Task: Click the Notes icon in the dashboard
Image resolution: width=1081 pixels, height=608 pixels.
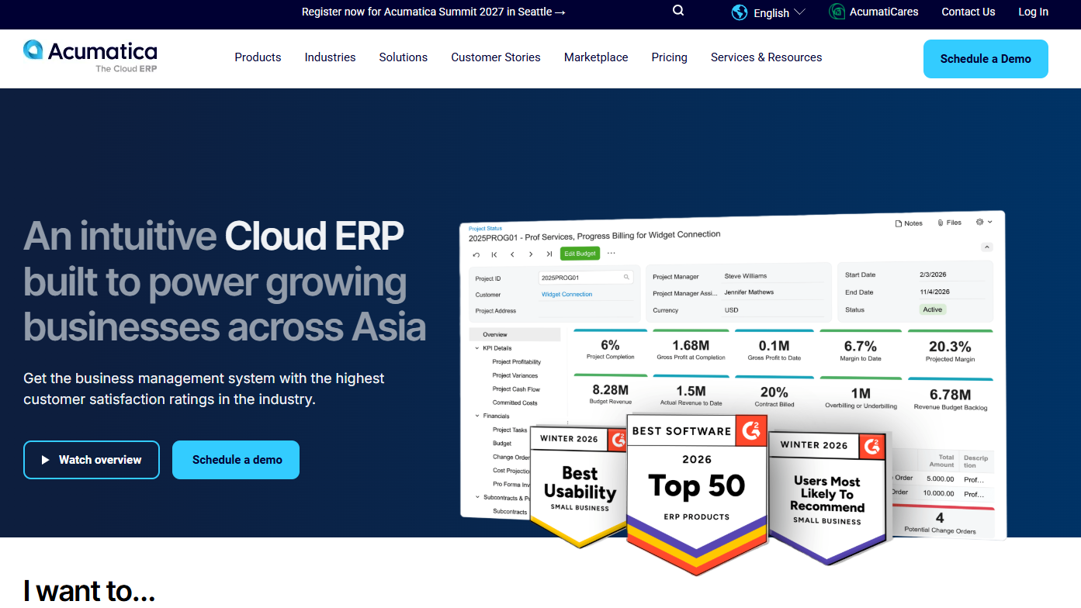Action: coord(899,223)
